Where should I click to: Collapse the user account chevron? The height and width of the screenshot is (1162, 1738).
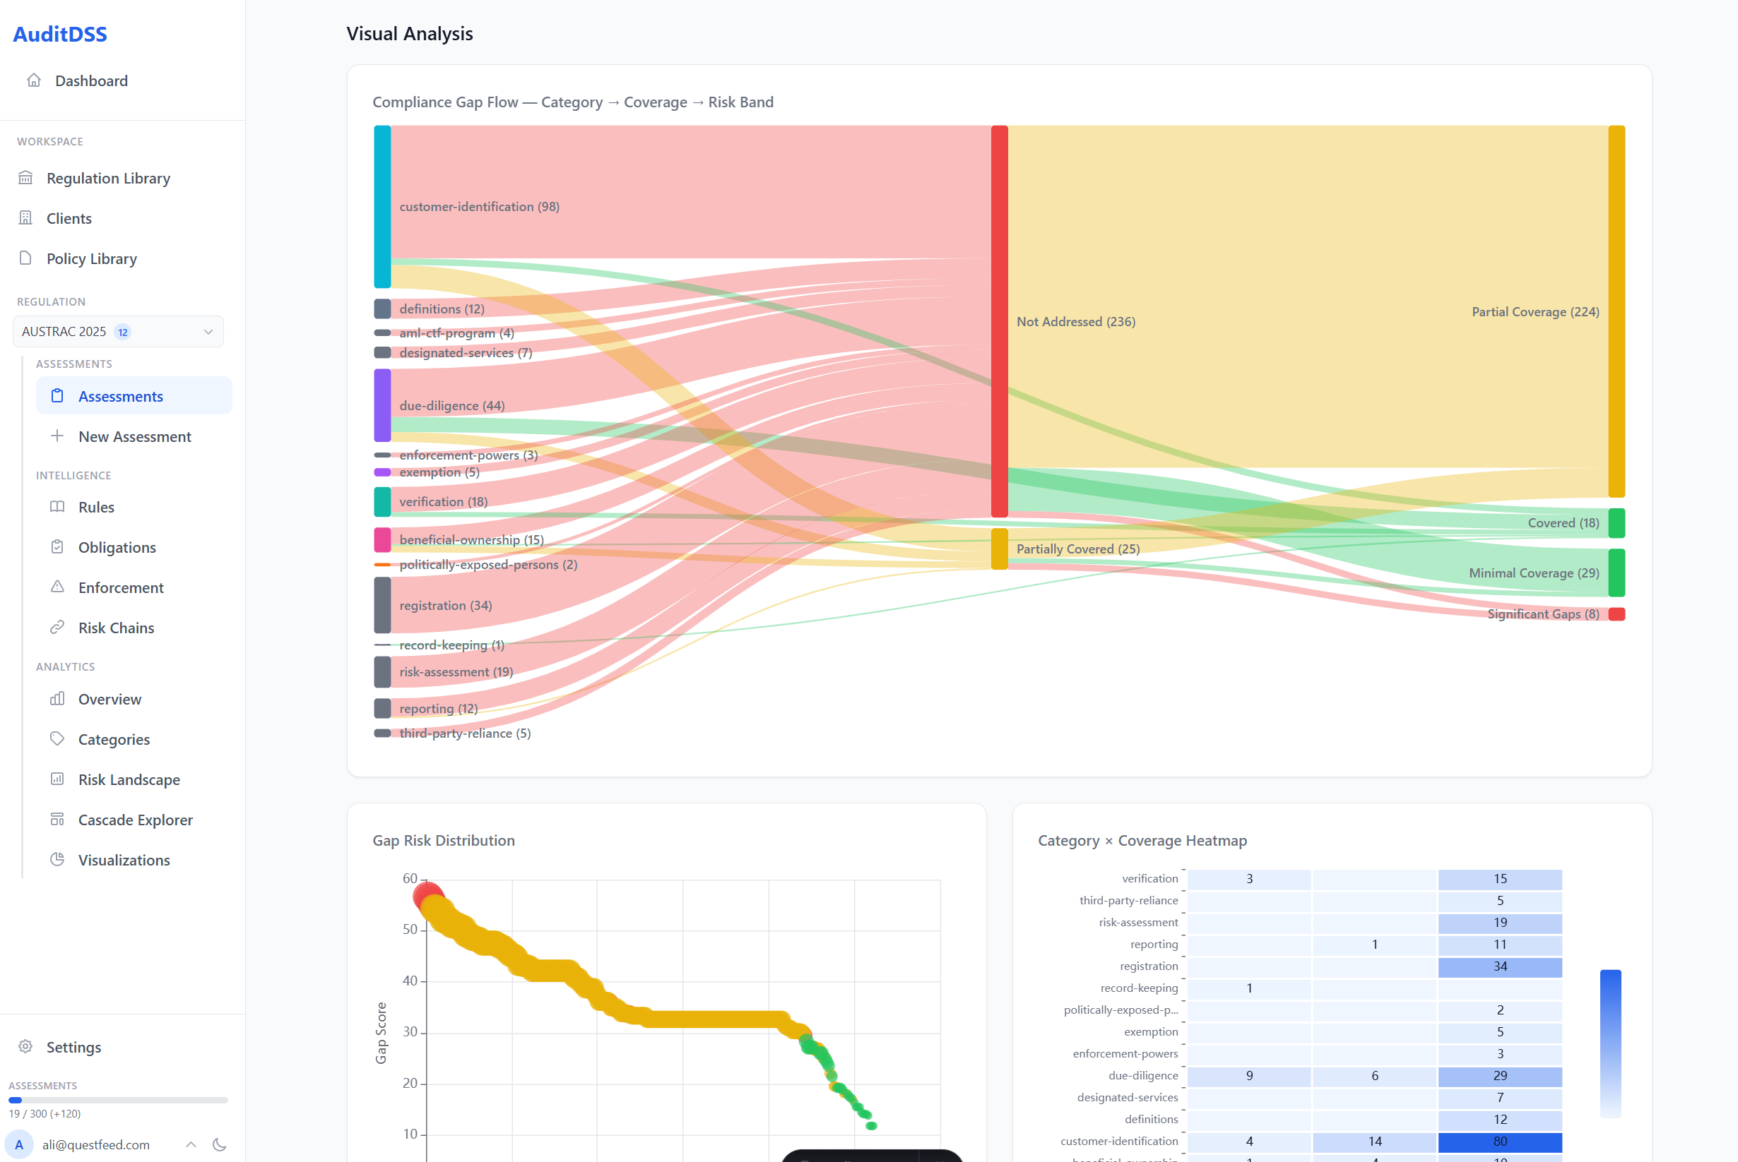point(191,1144)
